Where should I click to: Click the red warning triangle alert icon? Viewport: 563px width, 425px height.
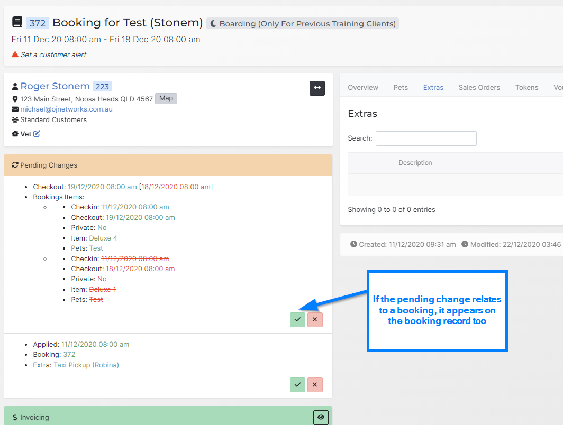coord(15,54)
